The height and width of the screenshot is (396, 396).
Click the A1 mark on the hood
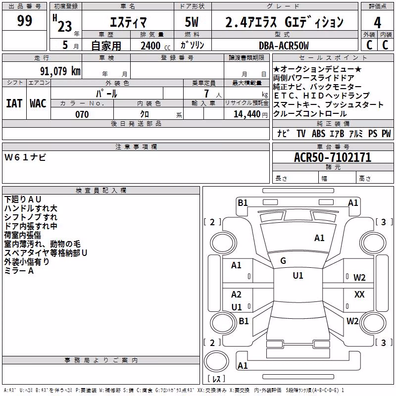[x=319, y=238]
